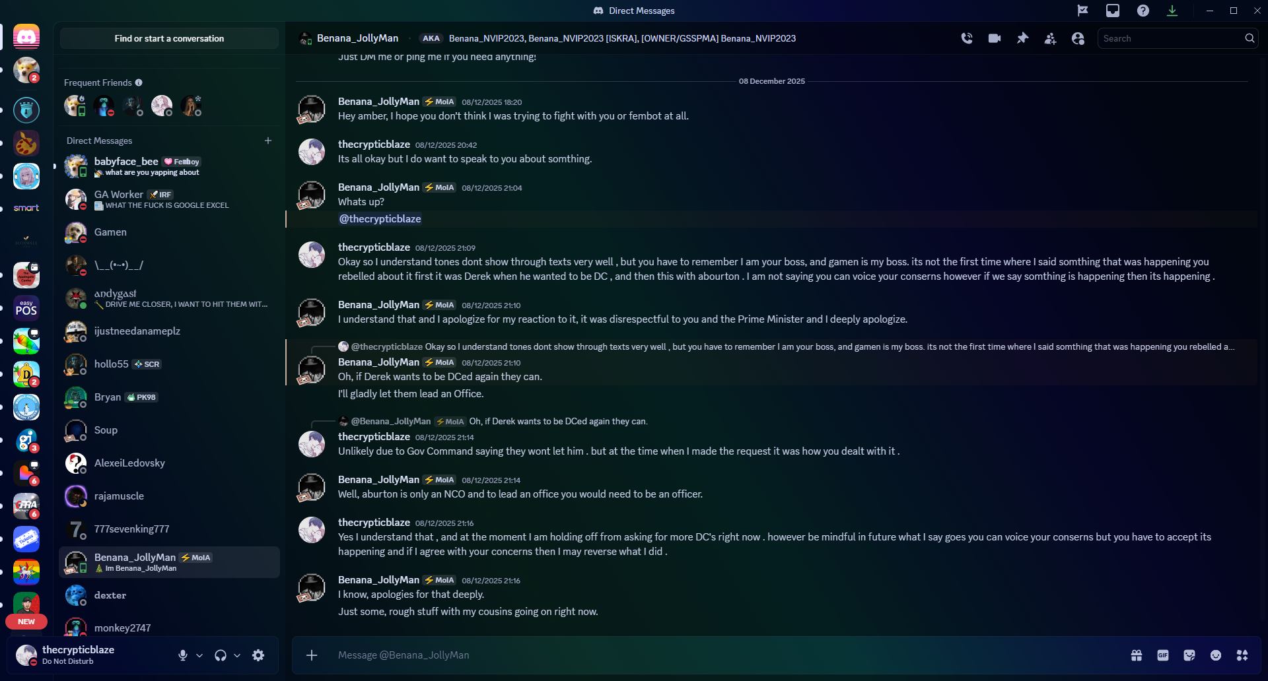1268x681 pixels.
Task: Open the Discord inbox
Action: coord(1113,11)
